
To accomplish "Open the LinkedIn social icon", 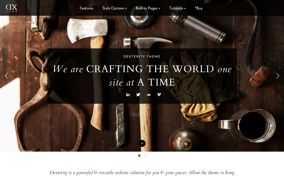I will [128, 94].
